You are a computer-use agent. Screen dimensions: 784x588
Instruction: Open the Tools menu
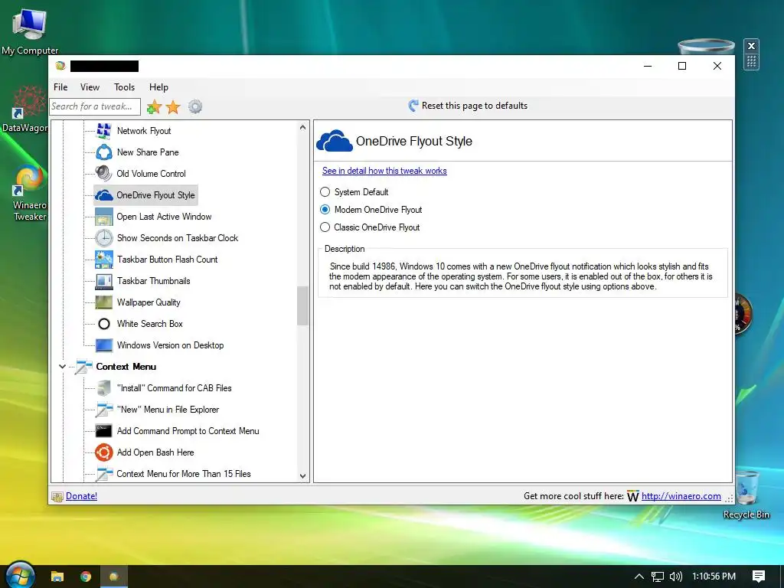125,87
